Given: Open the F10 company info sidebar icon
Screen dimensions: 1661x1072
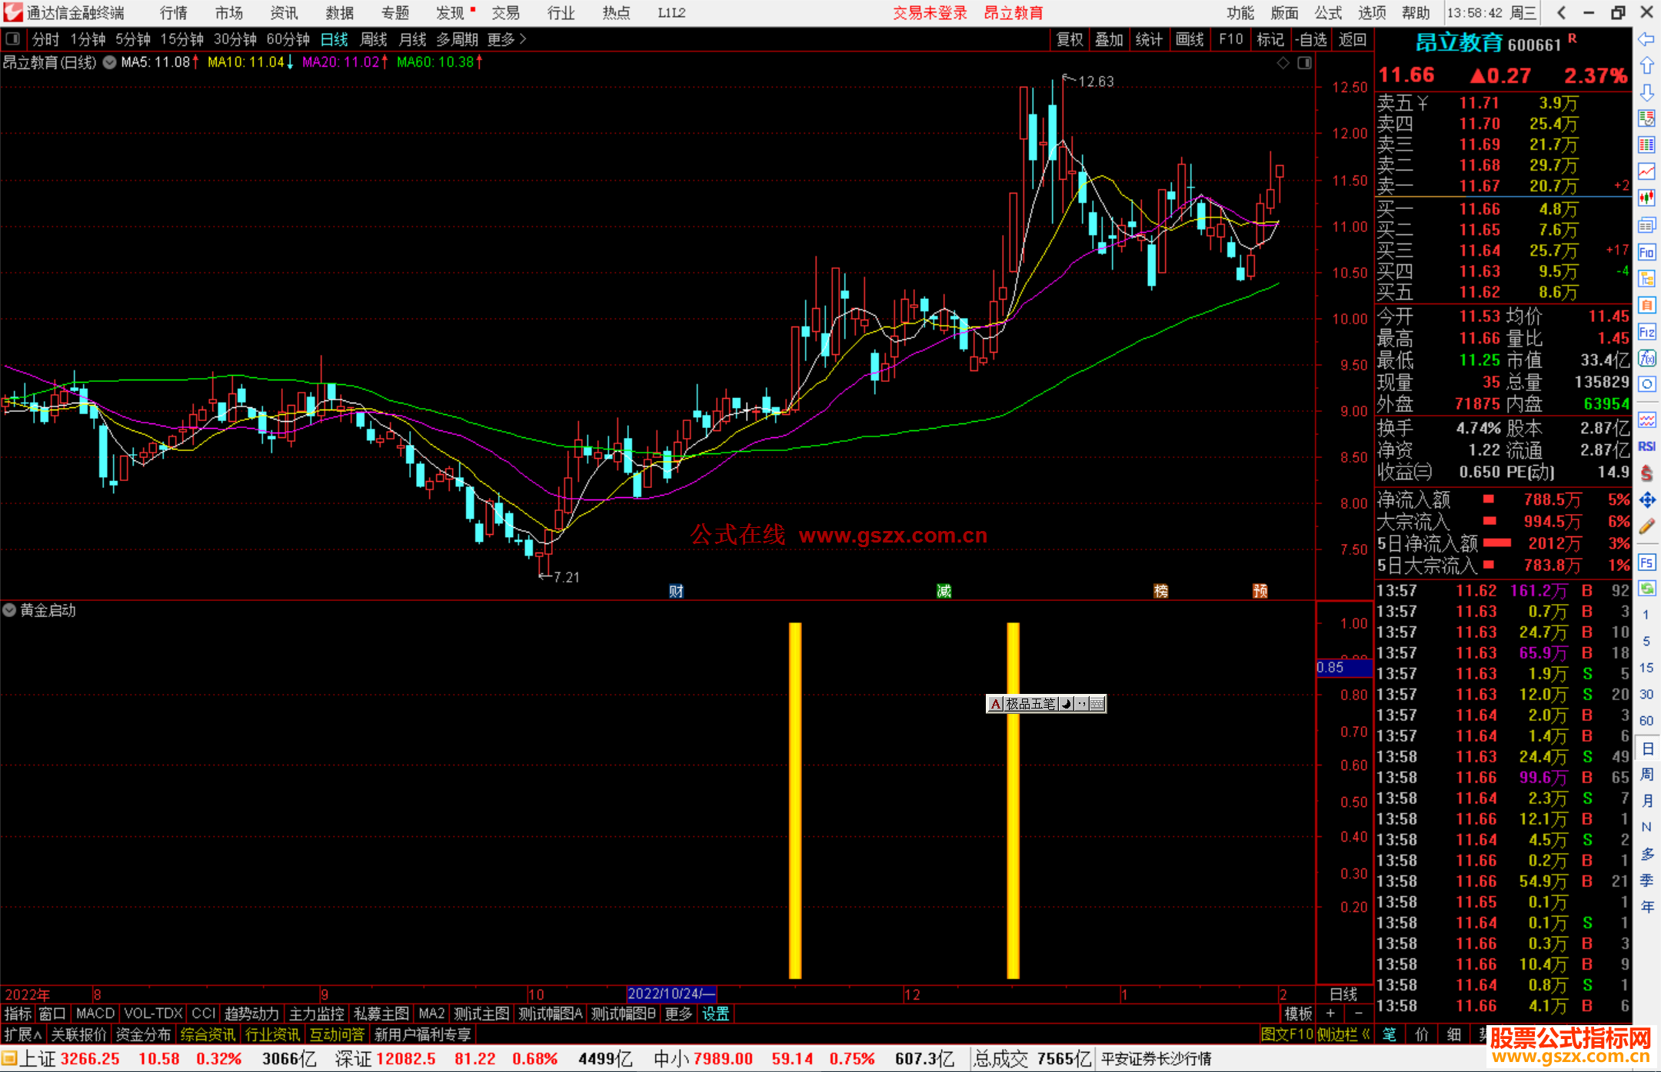Looking at the screenshot, I should [1646, 252].
